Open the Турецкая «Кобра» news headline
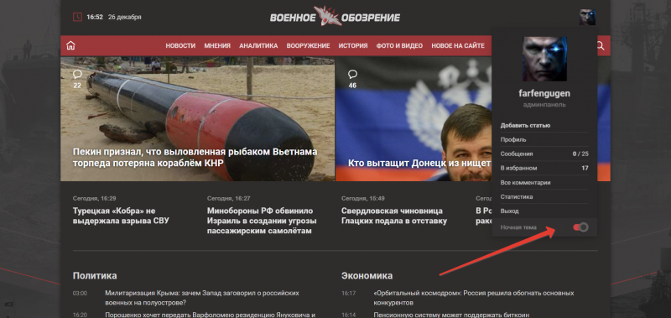 [x=121, y=216]
